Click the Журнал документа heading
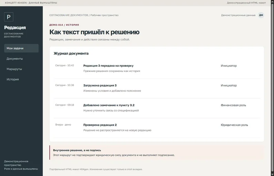The height and width of the screenshot is (176, 274). point(71,53)
